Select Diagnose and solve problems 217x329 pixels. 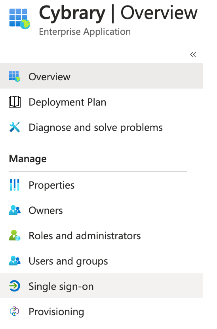click(101, 127)
